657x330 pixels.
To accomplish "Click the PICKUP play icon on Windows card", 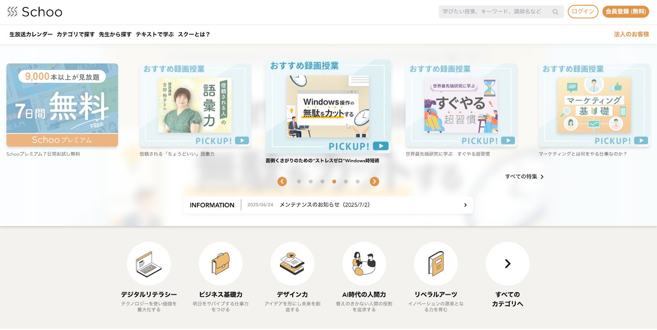I will (381, 146).
